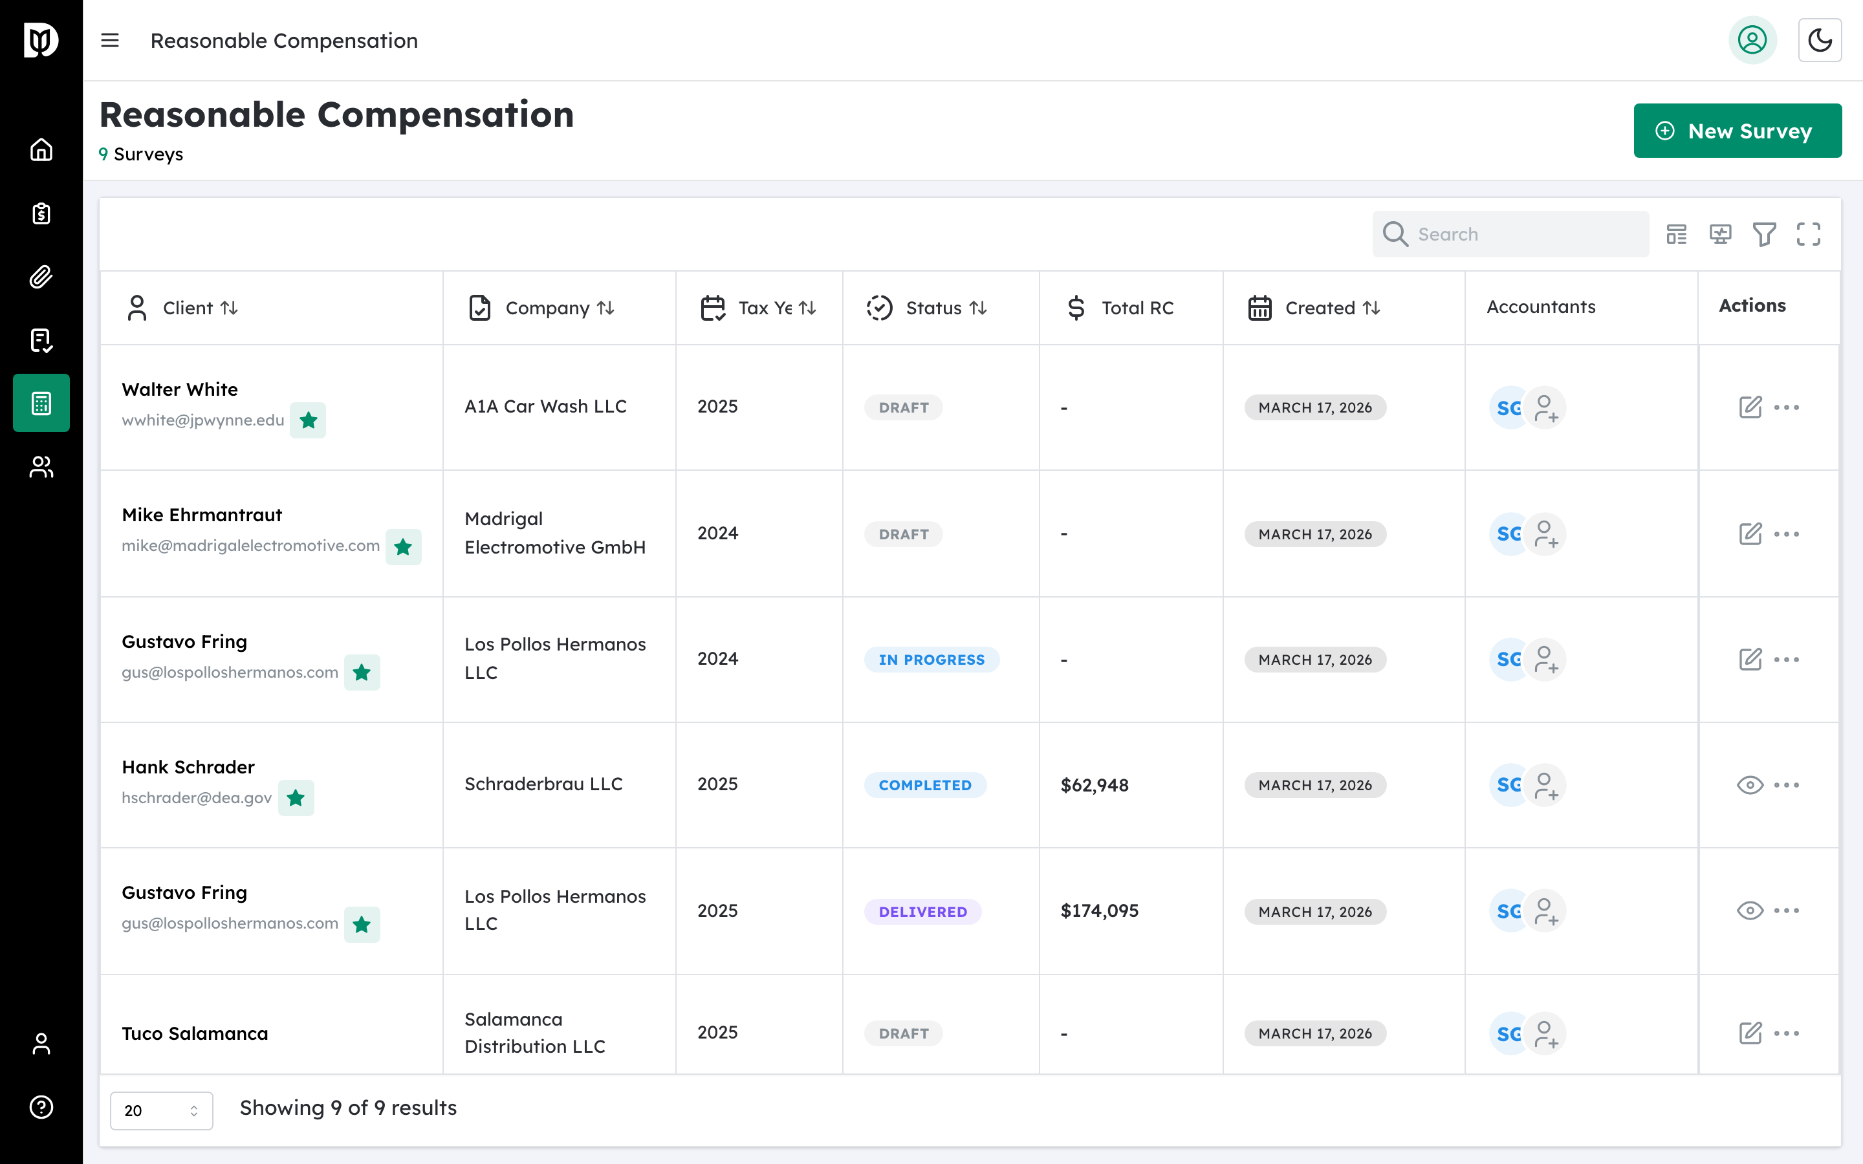Create a New Survey
1863x1164 pixels.
(1738, 130)
